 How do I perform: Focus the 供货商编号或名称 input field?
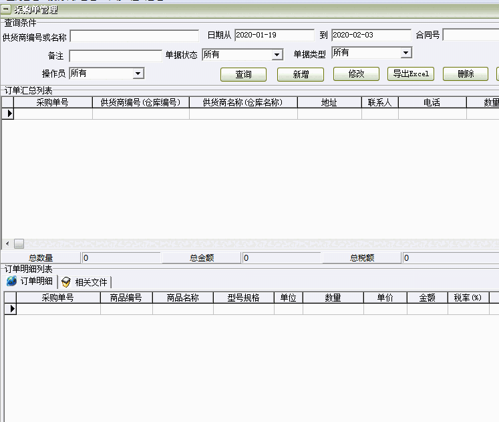134,36
